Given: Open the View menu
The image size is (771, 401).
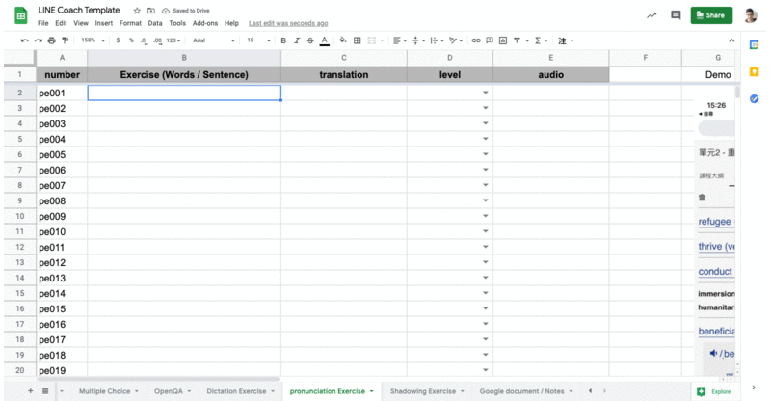Looking at the screenshot, I should pyautogui.click(x=81, y=23).
